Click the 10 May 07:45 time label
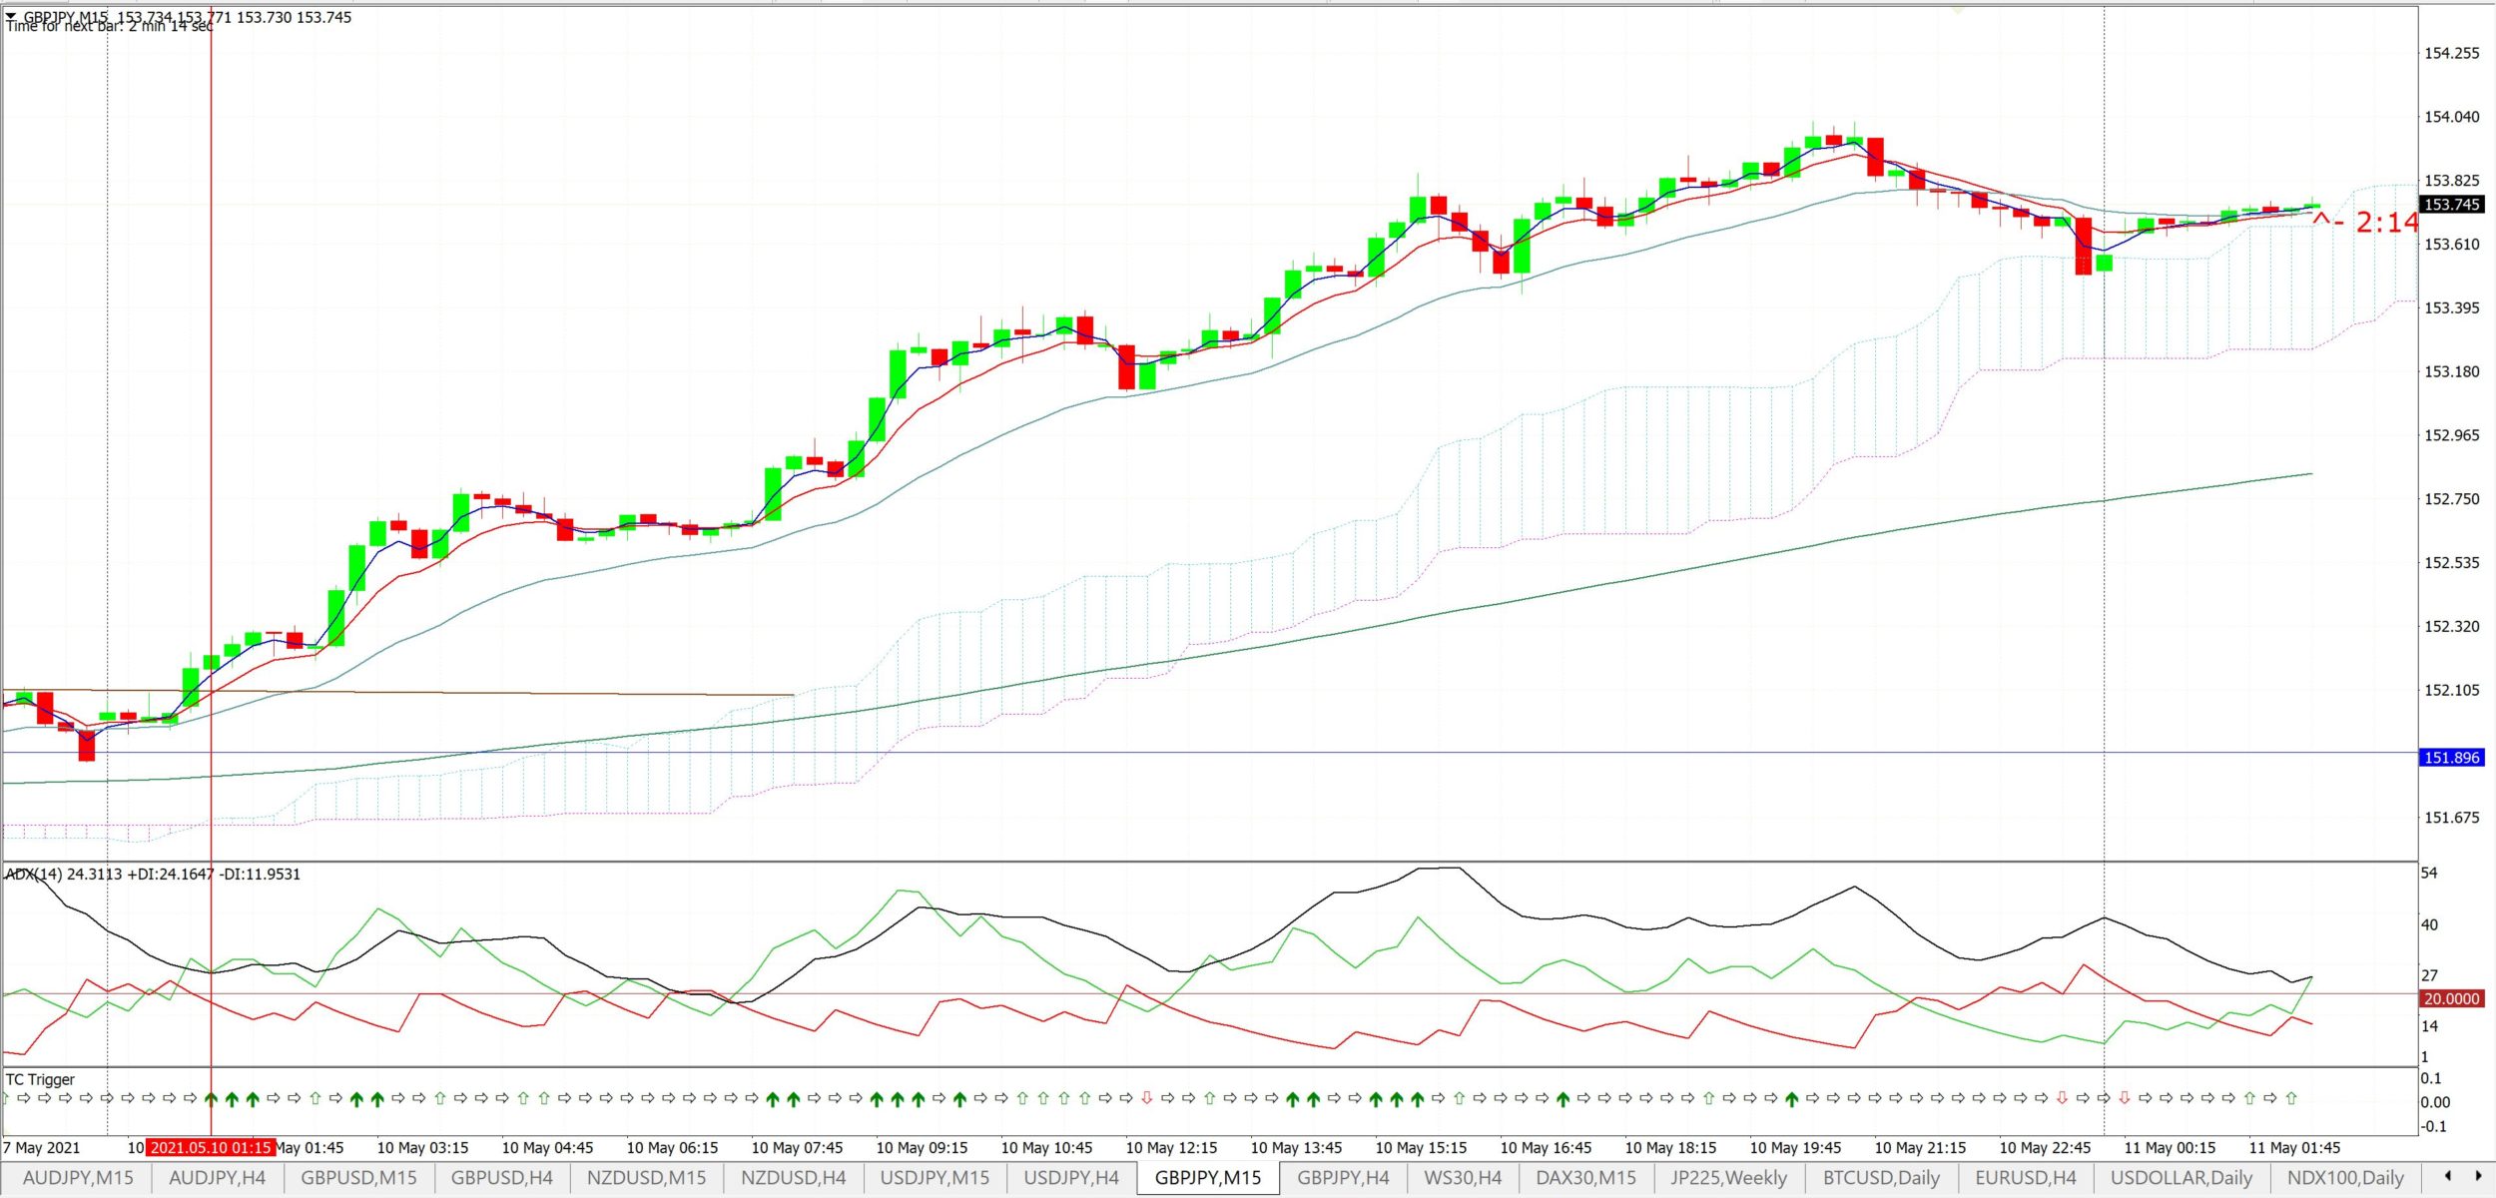 tap(797, 1148)
